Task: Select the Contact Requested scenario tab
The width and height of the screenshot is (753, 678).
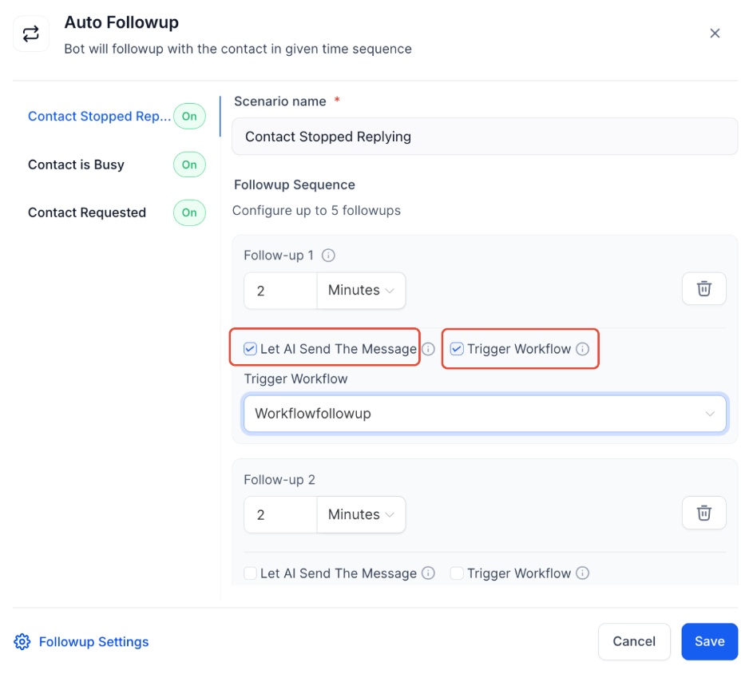Action: tap(87, 212)
